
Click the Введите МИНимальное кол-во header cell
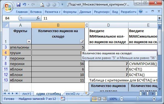(x=108, y=36)
